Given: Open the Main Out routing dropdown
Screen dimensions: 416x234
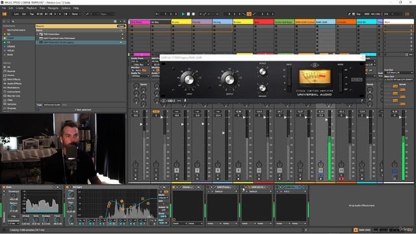Looking at the screenshot, I should tap(398, 79).
